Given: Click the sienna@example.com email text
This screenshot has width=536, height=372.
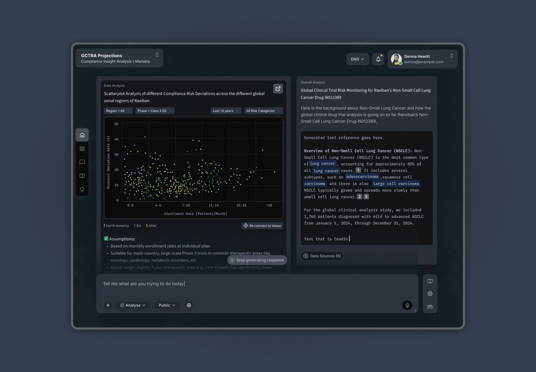Looking at the screenshot, I should [423, 62].
